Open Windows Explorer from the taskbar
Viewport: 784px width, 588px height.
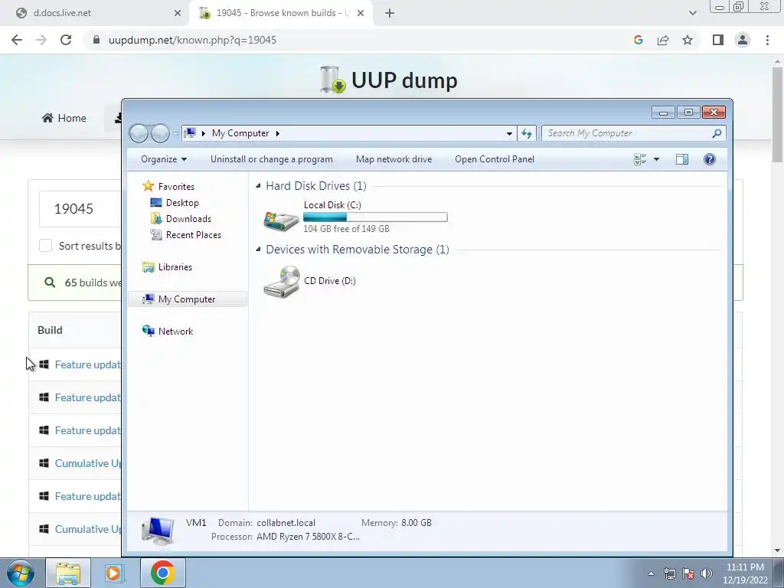tap(68, 573)
